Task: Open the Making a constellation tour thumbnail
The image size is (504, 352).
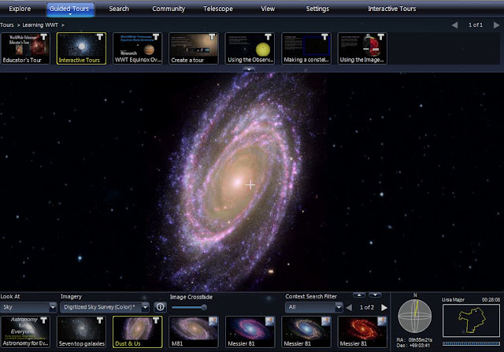Action: [x=306, y=48]
